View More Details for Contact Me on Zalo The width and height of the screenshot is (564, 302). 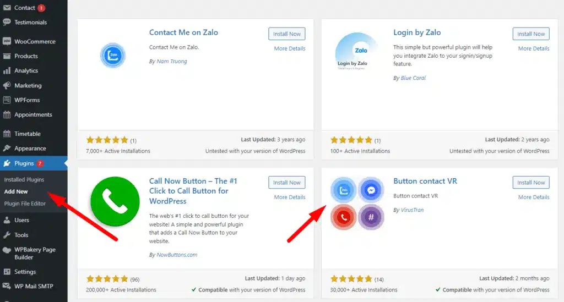pyautogui.click(x=290, y=48)
